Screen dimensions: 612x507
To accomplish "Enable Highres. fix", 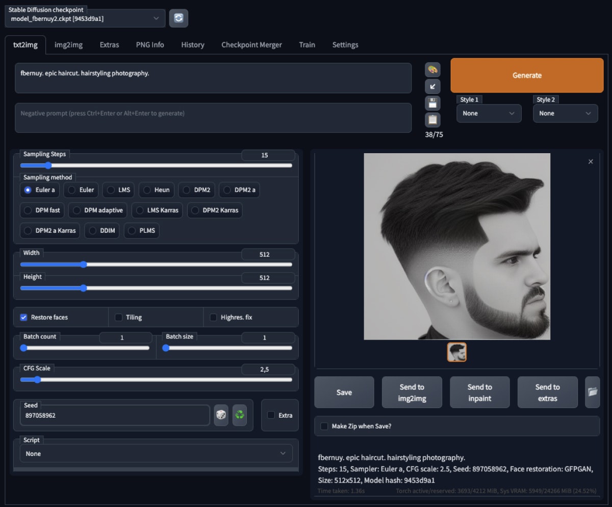I will 213,317.
